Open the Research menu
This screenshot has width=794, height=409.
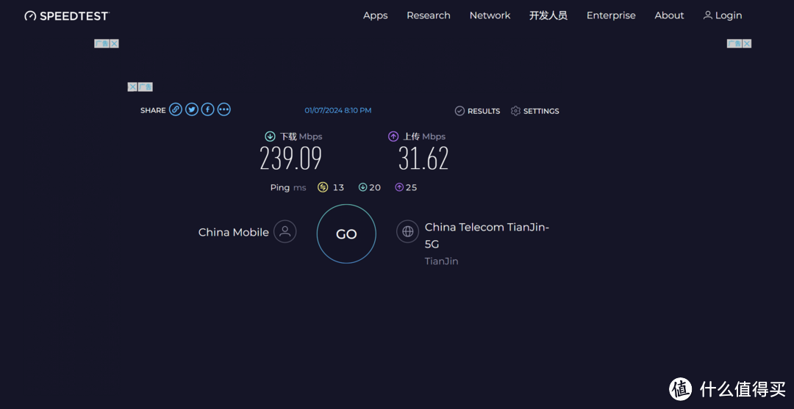[x=429, y=15]
